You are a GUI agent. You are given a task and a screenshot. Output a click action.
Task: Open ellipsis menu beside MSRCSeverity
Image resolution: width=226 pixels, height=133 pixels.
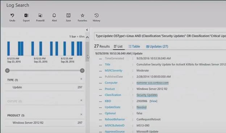click(100, 71)
